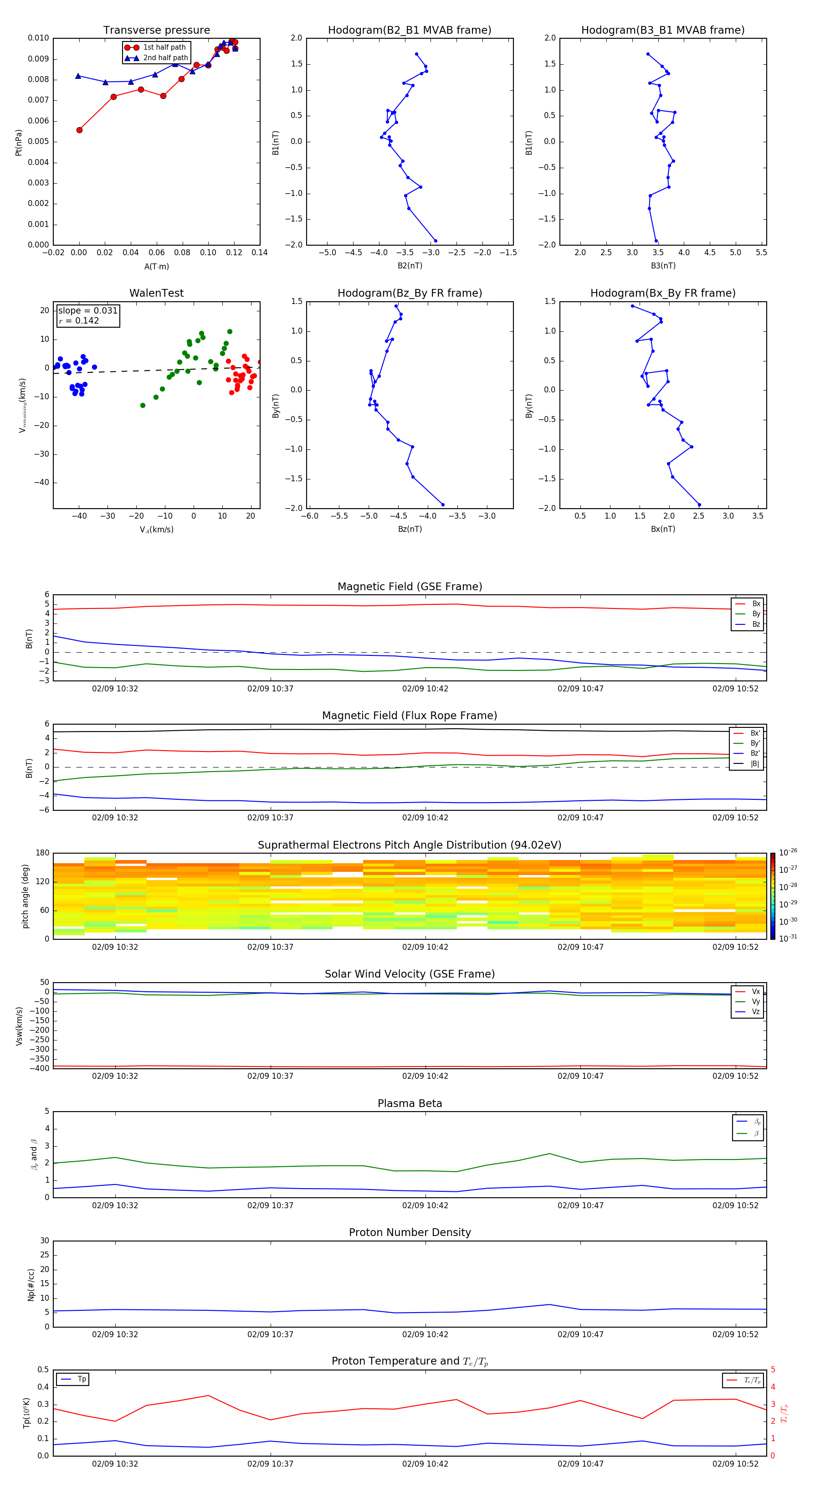Click the "B2(nT)" x-axis label
The height and width of the screenshot is (1504, 820).
[410, 266]
